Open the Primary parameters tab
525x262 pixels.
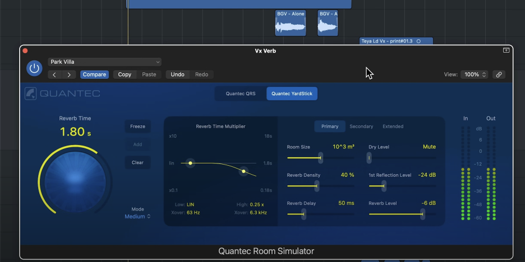(330, 127)
